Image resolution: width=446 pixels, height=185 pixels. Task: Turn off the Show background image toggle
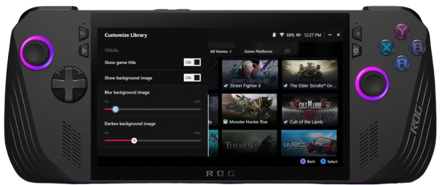[192, 78]
